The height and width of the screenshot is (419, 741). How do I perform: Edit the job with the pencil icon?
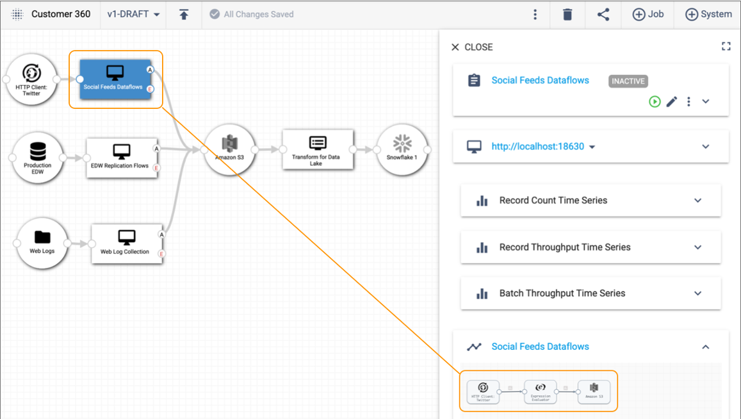tap(672, 102)
